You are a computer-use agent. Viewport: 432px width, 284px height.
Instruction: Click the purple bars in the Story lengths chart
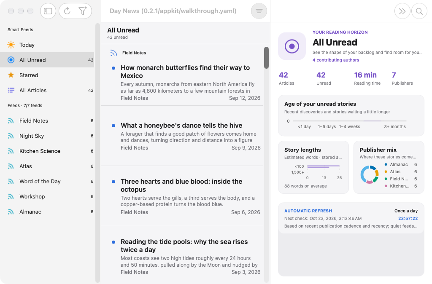tap(323, 166)
